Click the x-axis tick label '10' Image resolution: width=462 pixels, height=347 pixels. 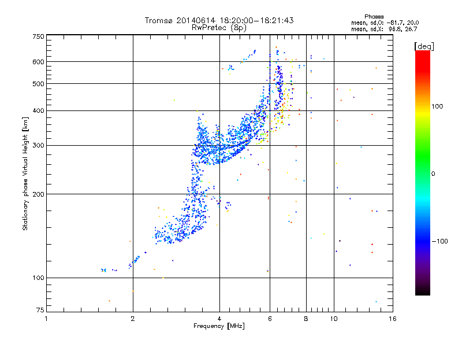pyautogui.click(x=334, y=319)
